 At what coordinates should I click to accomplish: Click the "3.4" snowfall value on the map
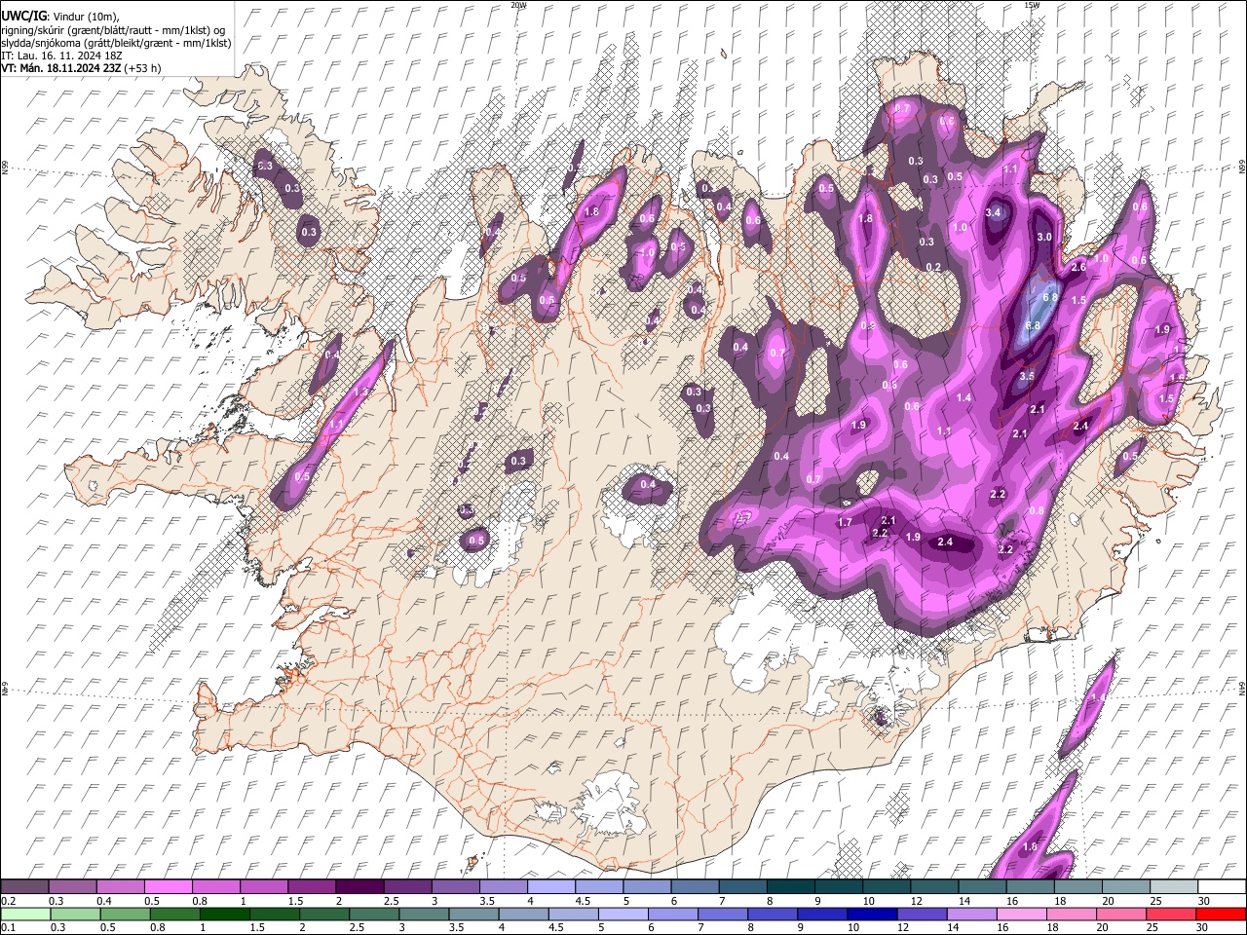click(994, 212)
